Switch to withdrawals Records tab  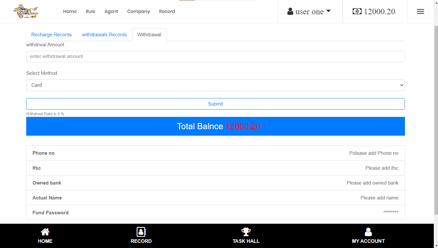tap(104, 35)
